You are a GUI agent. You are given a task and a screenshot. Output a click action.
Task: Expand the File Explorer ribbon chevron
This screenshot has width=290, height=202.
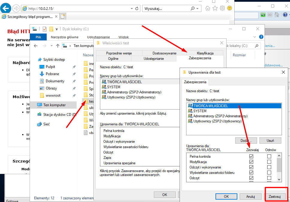(x=255, y=37)
